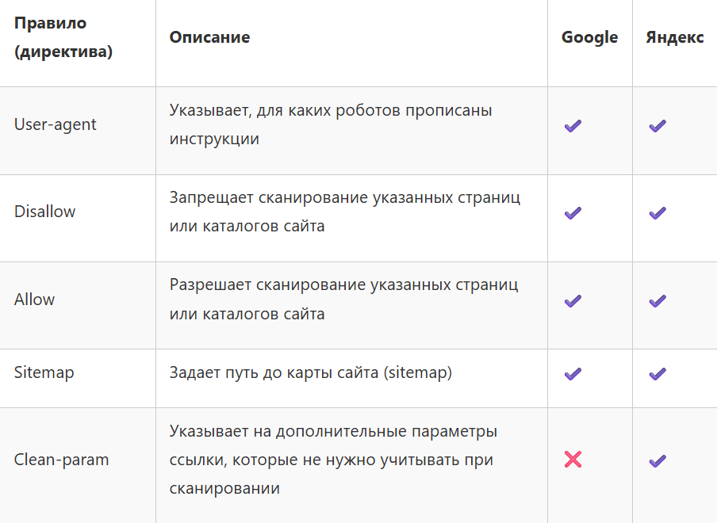Select the Sitemap directive name
Image resolution: width=717 pixels, height=523 pixels.
[44, 372]
